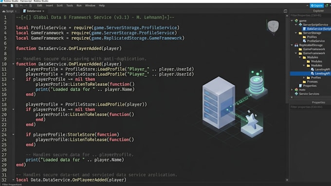Click the ServerScriptService icon in Explorer

pos(300,25)
